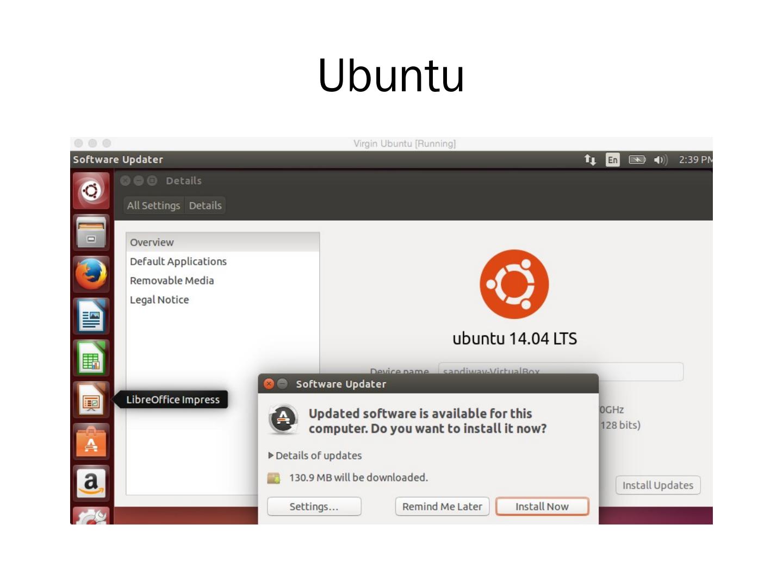Open LibreOffice Calc from launcher
This screenshot has height=587, width=783.
(91, 358)
